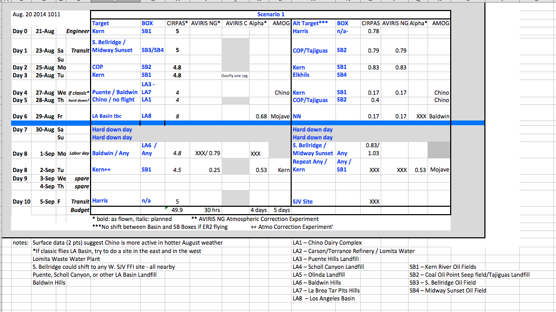556x312 pixels.
Task: Click the Alt Target*** column header
Action: [x=313, y=24]
